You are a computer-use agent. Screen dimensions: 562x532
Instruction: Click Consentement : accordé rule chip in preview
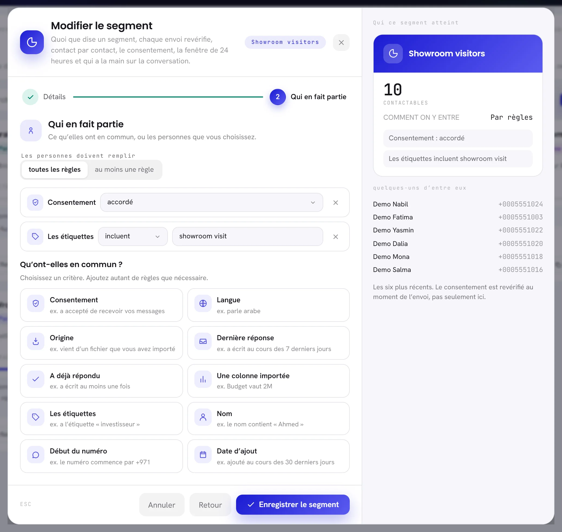458,138
